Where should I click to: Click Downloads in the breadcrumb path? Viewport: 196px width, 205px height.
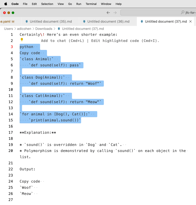[x=44, y=29]
